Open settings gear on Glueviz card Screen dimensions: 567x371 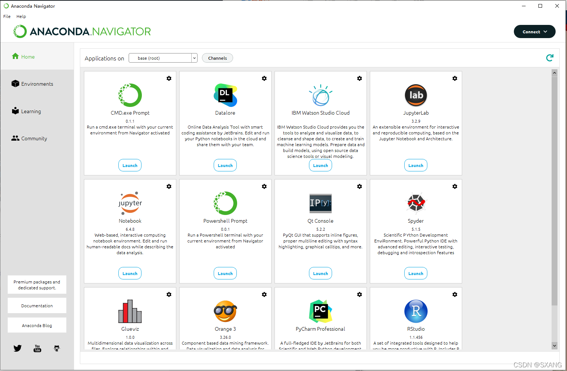coord(169,294)
